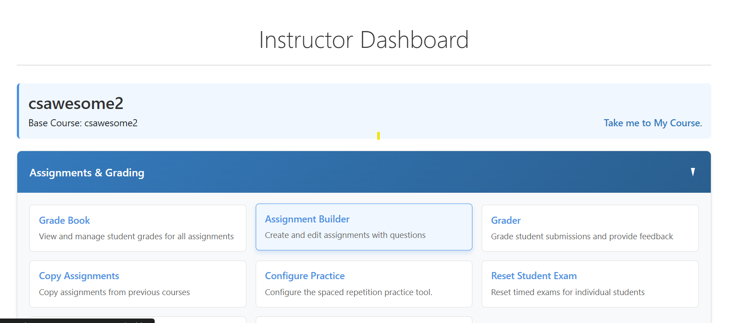Click the Instructor Dashboard page heading
This screenshot has width=729, height=323.
[364, 40]
